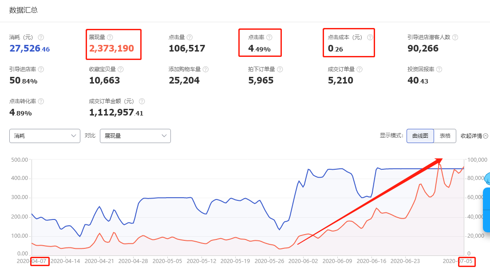Select the 点击量 metric card

pyautogui.click(x=186, y=44)
